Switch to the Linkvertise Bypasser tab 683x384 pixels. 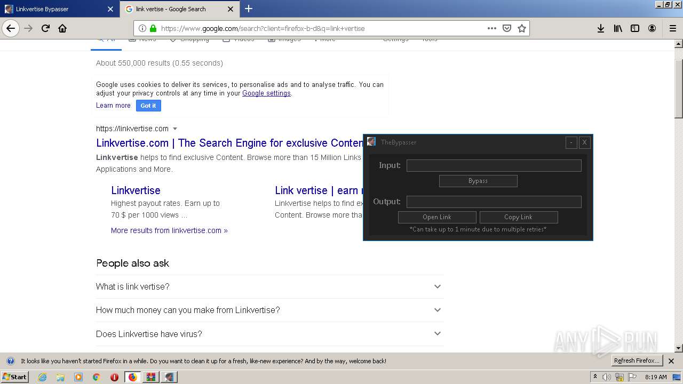60,9
